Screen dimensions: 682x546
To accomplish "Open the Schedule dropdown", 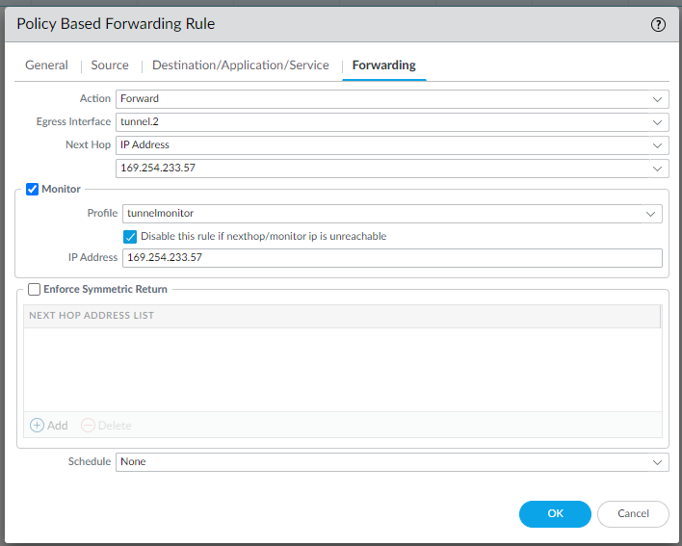I will point(658,462).
